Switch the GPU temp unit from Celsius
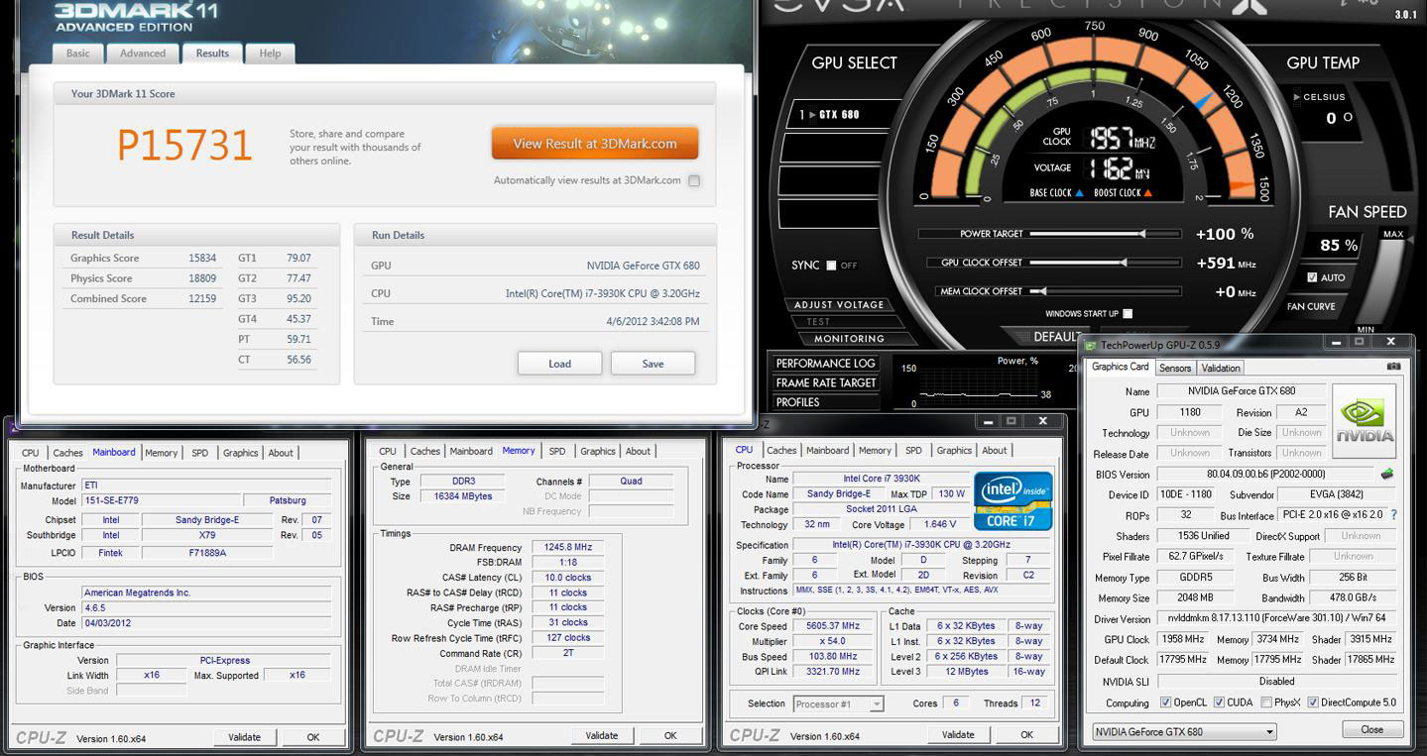Viewport: 1427px width, 756px height. click(1319, 97)
